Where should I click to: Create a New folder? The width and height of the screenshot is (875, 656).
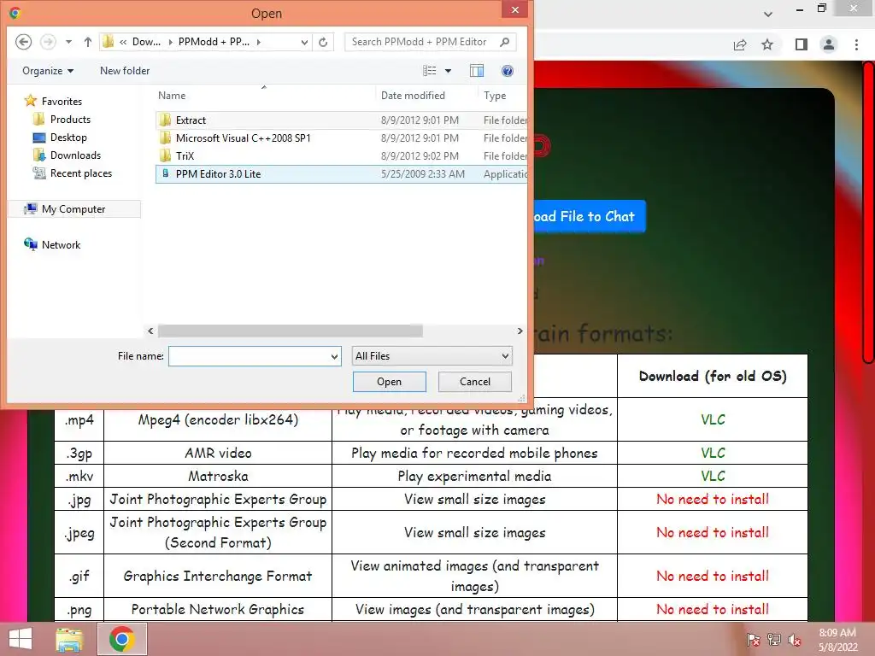click(x=125, y=71)
